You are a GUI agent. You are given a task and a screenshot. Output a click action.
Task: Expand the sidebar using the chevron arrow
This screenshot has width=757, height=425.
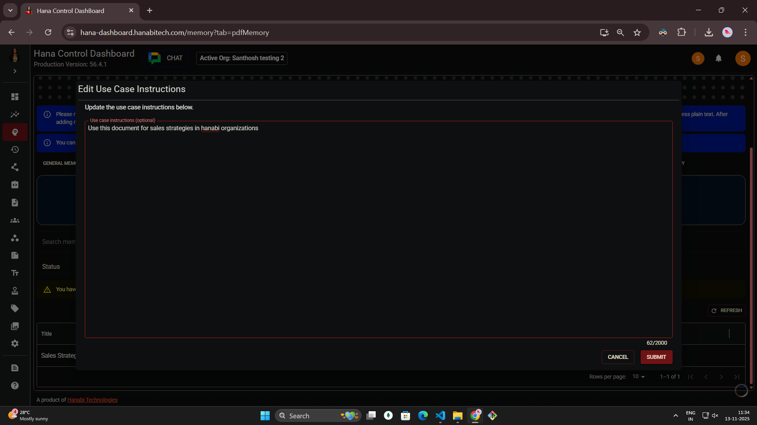15,71
